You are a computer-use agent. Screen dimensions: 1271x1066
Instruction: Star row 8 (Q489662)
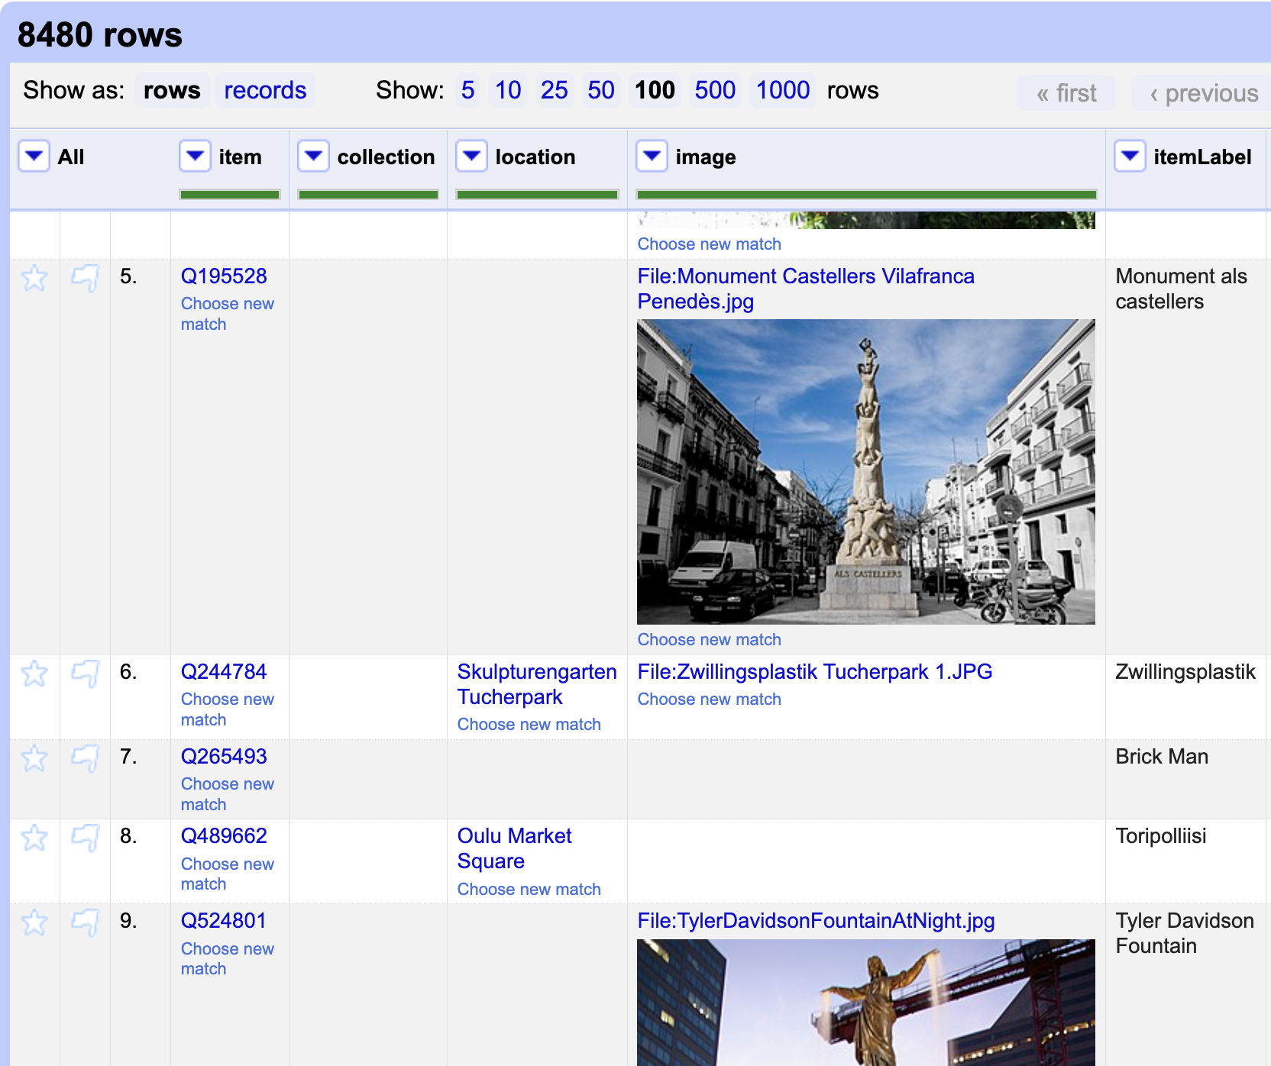(x=34, y=838)
